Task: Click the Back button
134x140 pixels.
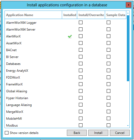Action: (77, 133)
